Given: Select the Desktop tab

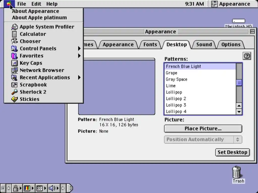Looking at the screenshot, I should coord(177,44).
